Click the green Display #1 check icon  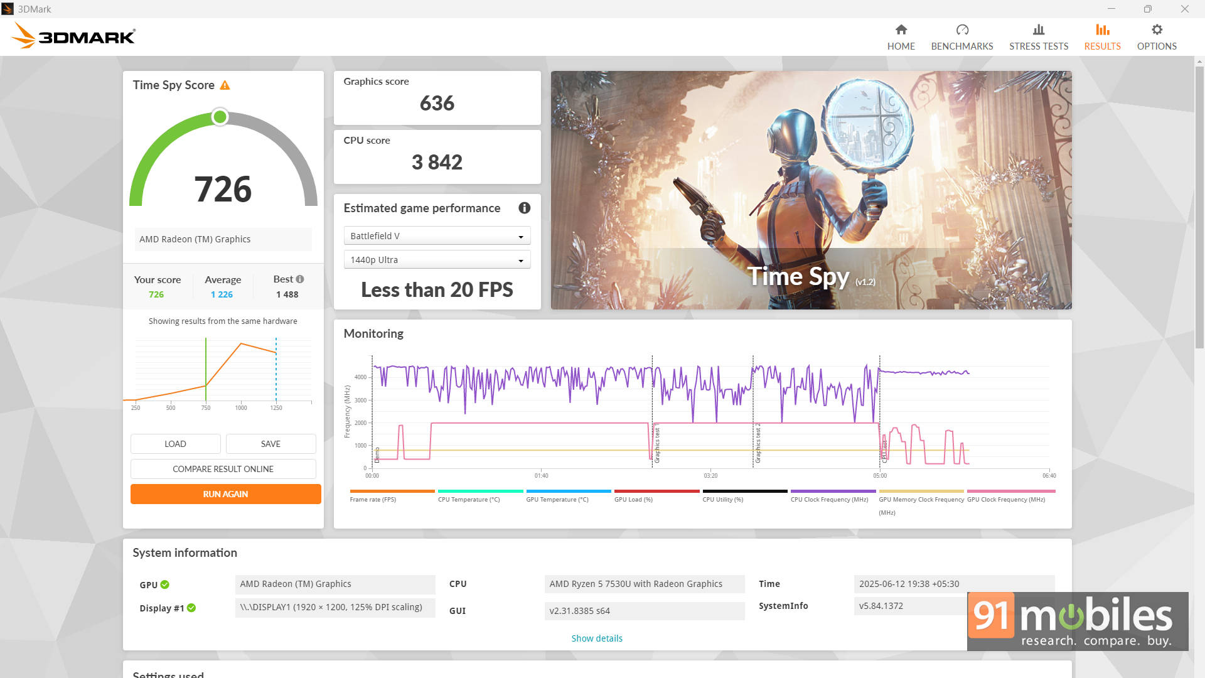tap(191, 608)
